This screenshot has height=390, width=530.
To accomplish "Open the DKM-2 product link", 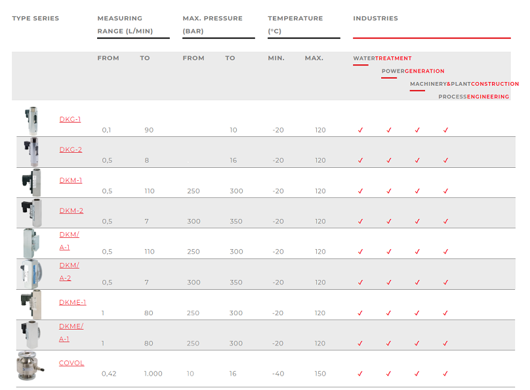I will click(x=71, y=210).
